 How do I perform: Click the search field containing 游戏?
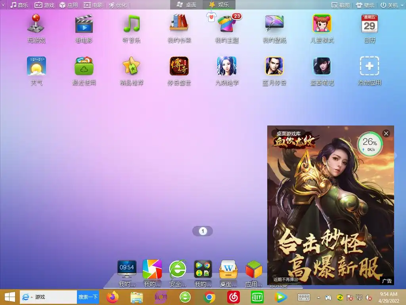click(x=48, y=297)
